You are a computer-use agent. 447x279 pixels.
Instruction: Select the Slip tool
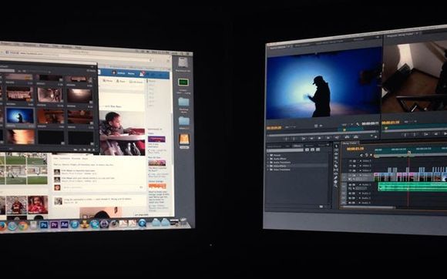point(336,170)
